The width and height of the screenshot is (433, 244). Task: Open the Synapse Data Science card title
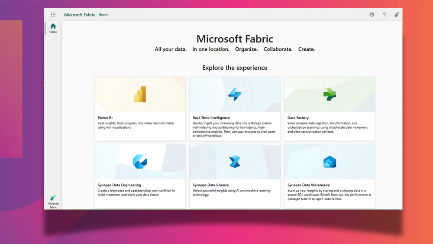[211, 185]
